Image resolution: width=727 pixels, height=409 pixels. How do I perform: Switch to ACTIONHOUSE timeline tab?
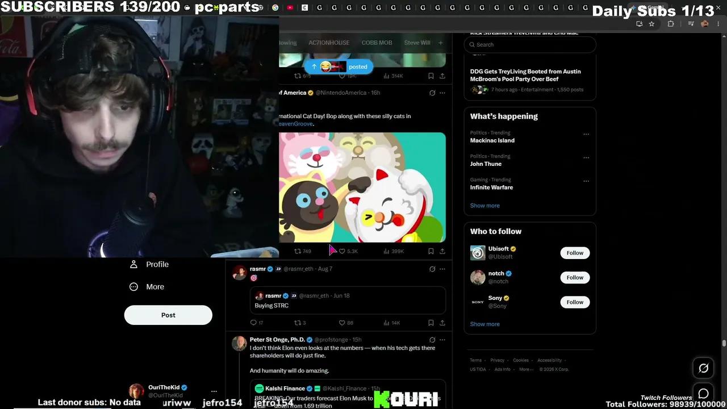[329, 43]
